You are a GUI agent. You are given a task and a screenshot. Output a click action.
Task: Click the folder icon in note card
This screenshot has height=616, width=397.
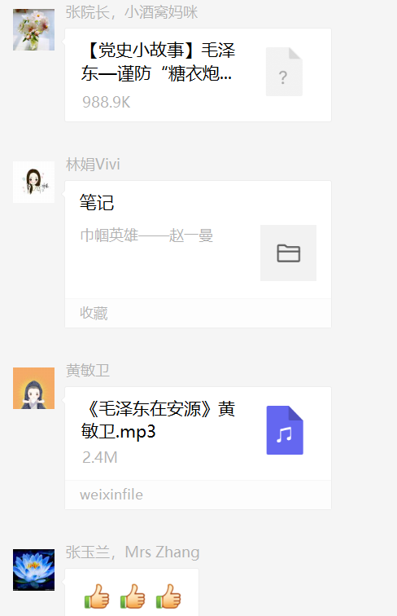pyautogui.click(x=288, y=253)
